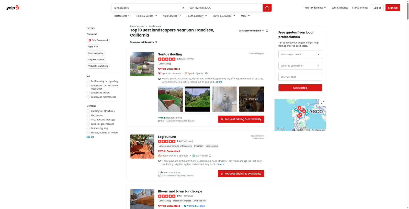Screen dimensions: 409x209
Task: Click Yelp Guaranteed badge on Logiculture
Action: (169, 151)
